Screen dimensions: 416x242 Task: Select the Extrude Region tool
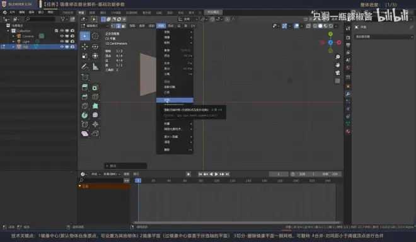(x=84, y=88)
